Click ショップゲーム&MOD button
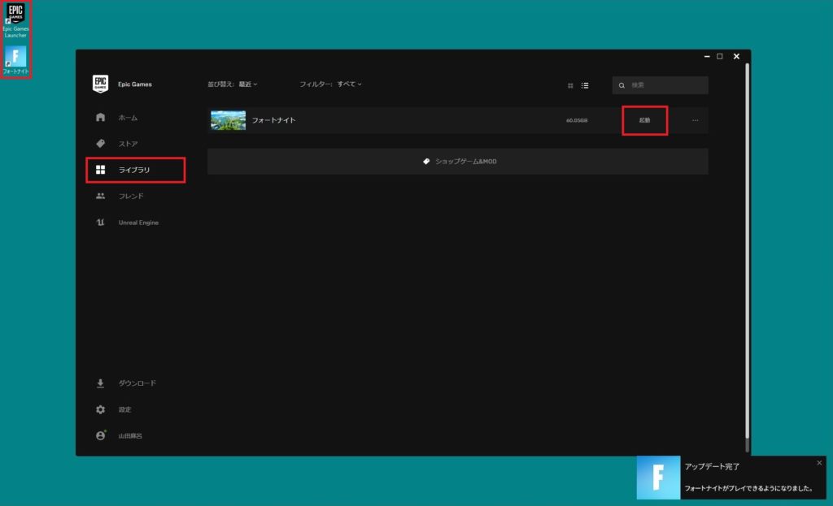 click(457, 162)
